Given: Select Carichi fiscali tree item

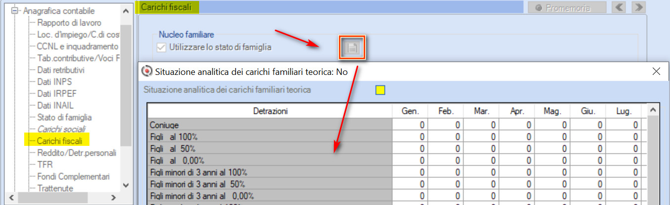Looking at the screenshot, I should 59,141.
